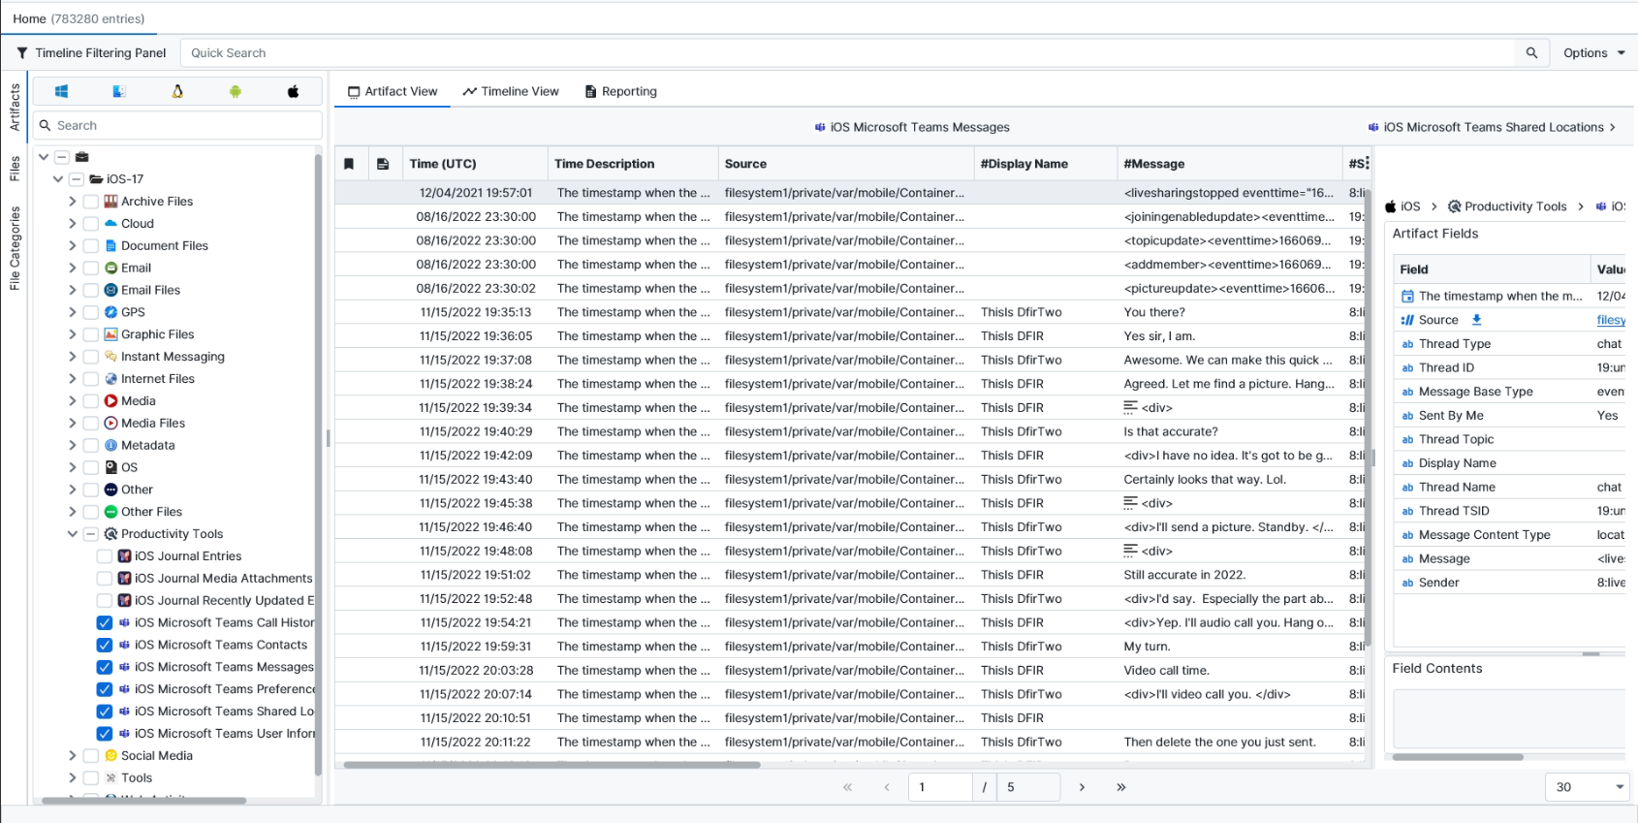Open iOS Microsoft Teams Shared Locations artifact
Screen dimensions: 1638x823
click(1492, 127)
